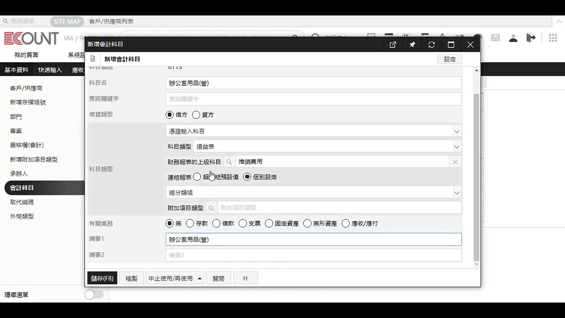Open the 附加項目類型 search magnifier
The image size is (565, 318).
(x=211, y=208)
